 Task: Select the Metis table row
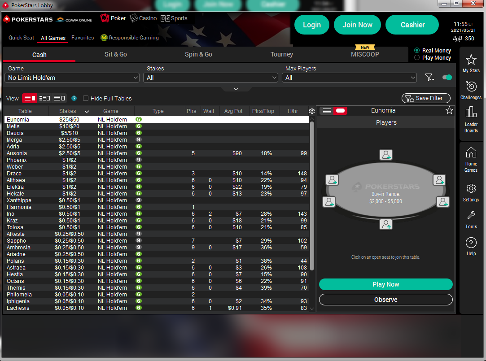click(x=157, y=126)
